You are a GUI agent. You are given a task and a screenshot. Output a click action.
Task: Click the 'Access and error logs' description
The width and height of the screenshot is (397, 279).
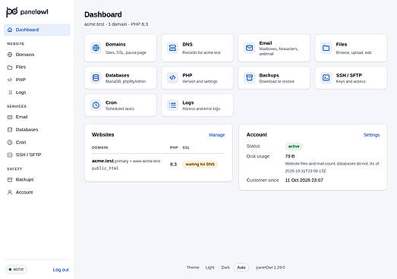tap(201, 108)
